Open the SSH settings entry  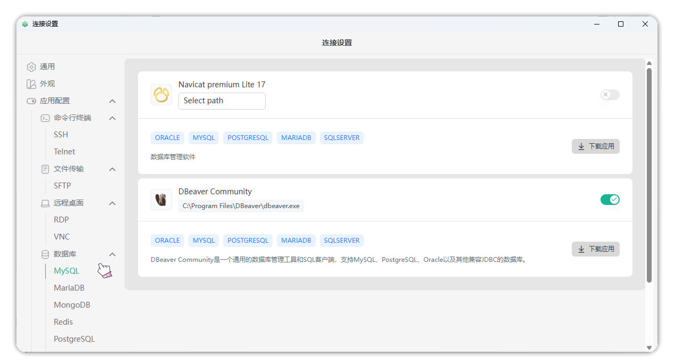61,135
